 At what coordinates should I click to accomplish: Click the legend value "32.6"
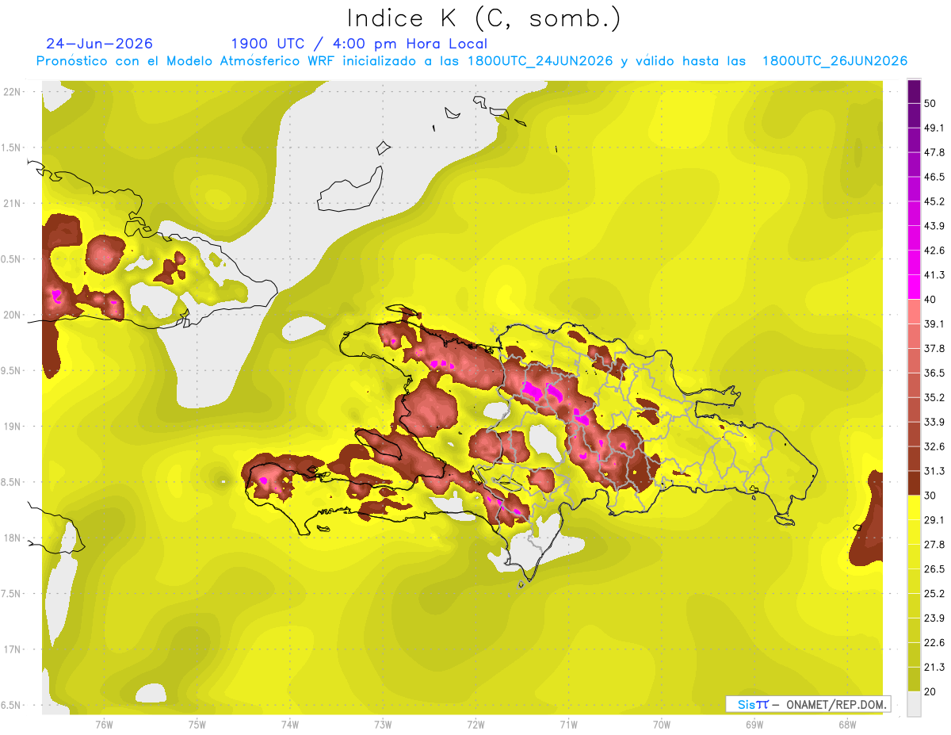click(934, 446)
